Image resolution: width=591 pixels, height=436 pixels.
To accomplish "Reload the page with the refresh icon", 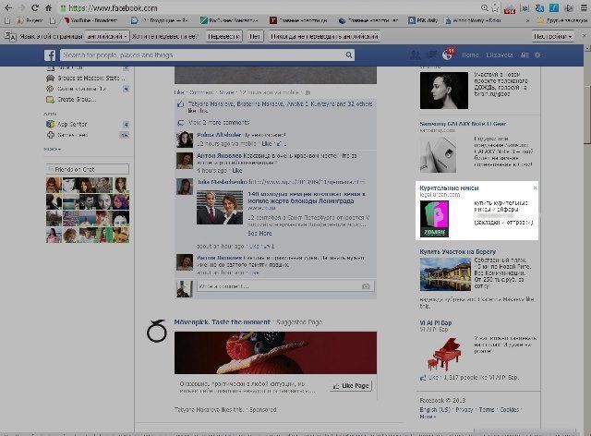I will [35, 7].
